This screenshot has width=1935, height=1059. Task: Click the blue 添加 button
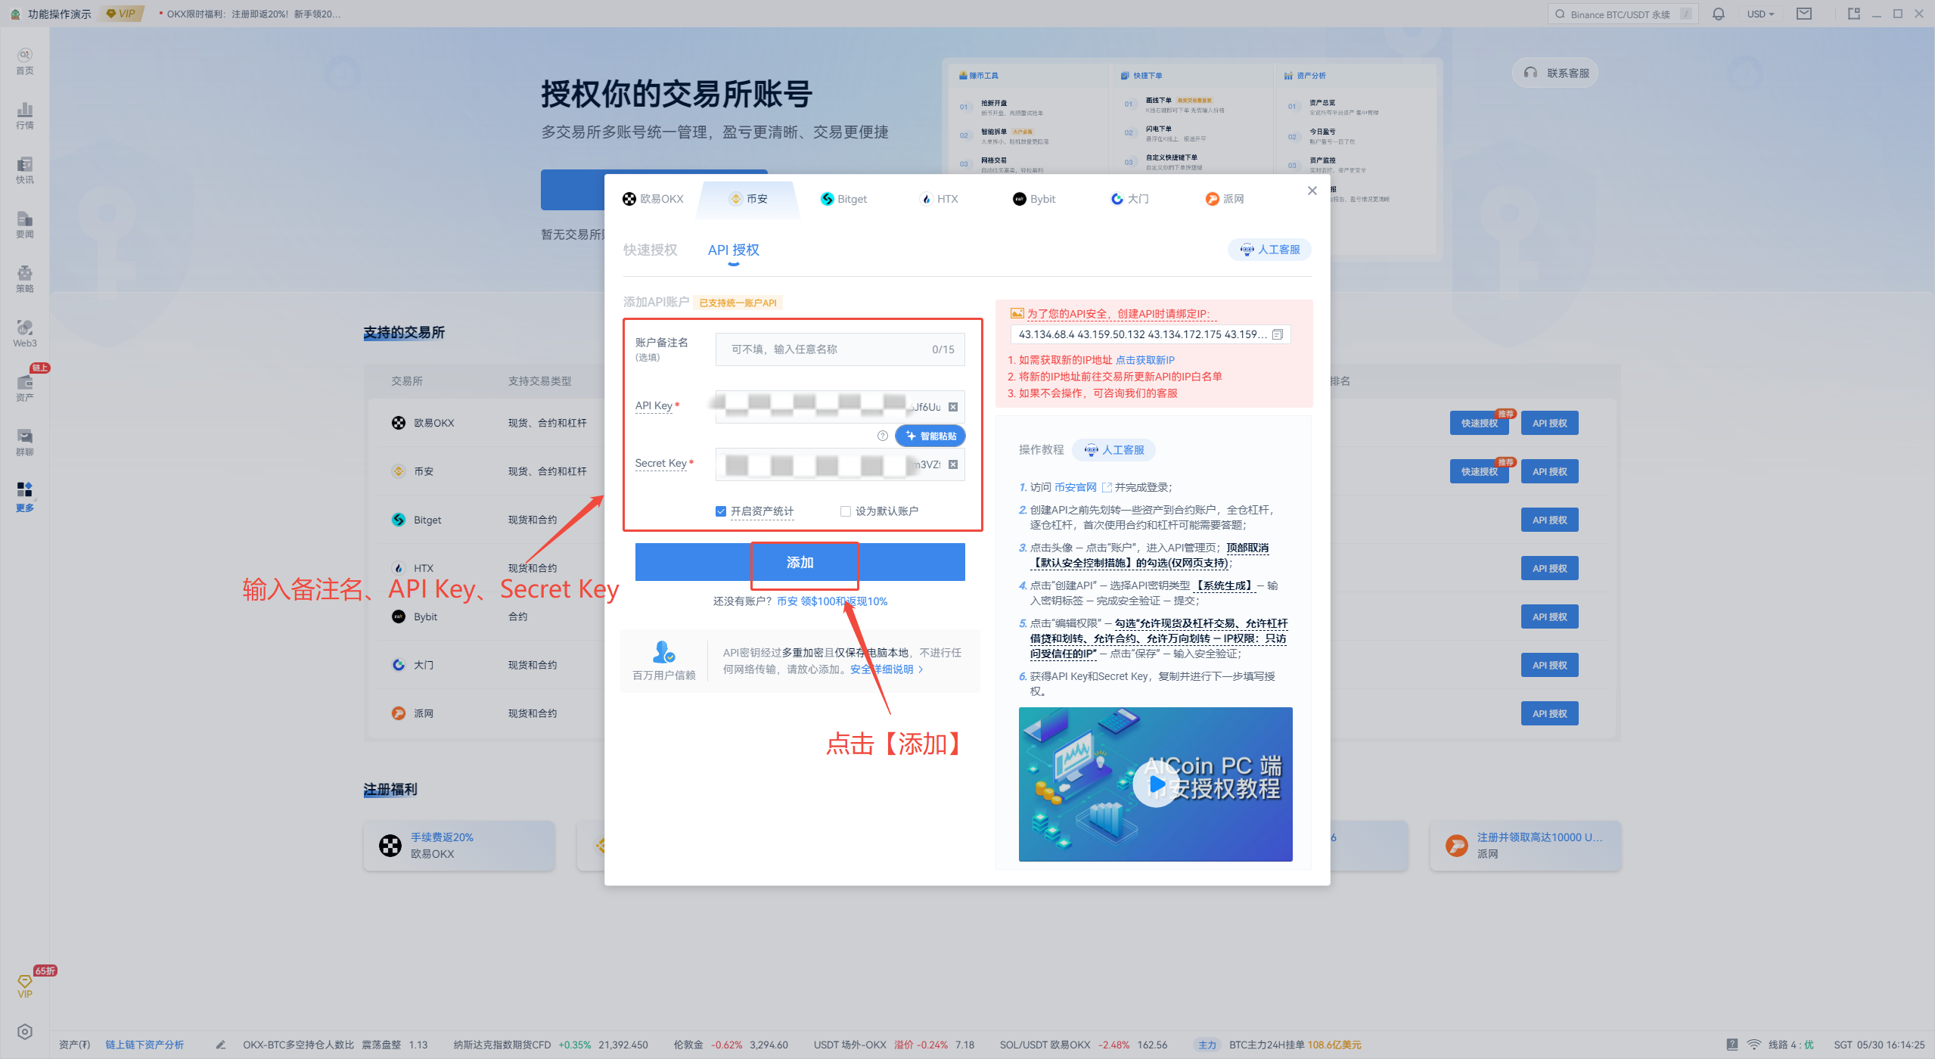800,562
